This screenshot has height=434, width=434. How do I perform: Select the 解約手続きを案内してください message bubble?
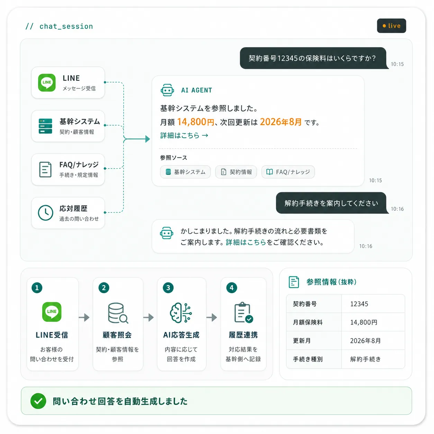coord(331,203)
